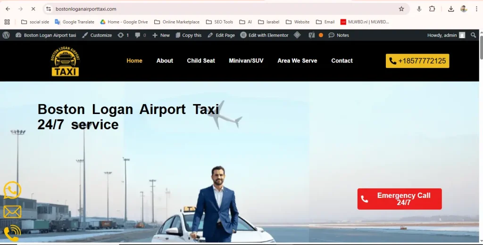
Task: Open the Contact page
Action: click(342, 61)
